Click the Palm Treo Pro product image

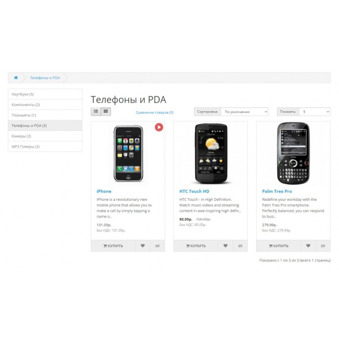[294, 153]
